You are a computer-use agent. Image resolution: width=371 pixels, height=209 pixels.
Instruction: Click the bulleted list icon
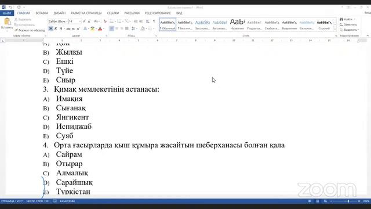[111, 21]
